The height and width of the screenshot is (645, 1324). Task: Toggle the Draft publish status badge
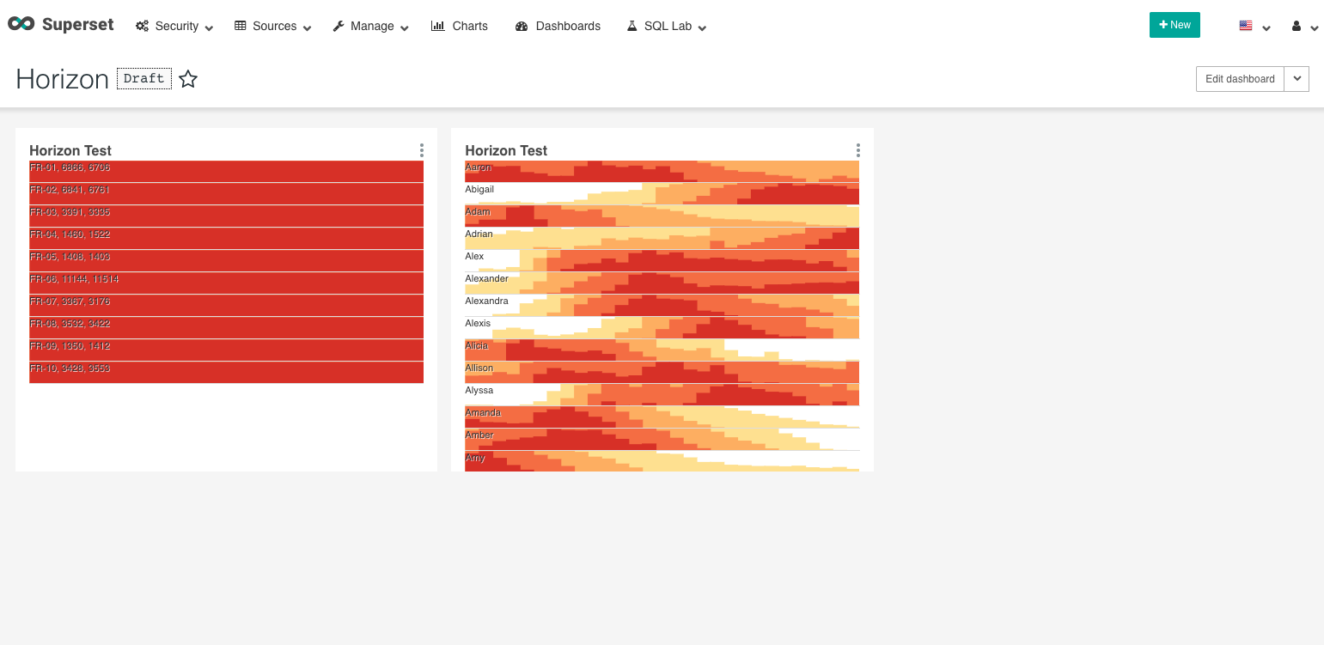(x=144, y=78)
